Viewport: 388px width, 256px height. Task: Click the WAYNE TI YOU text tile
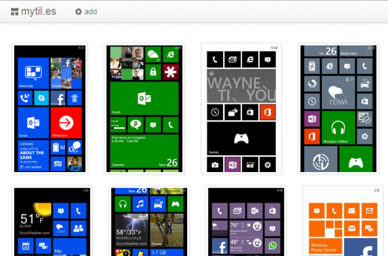tap(240, 86)
